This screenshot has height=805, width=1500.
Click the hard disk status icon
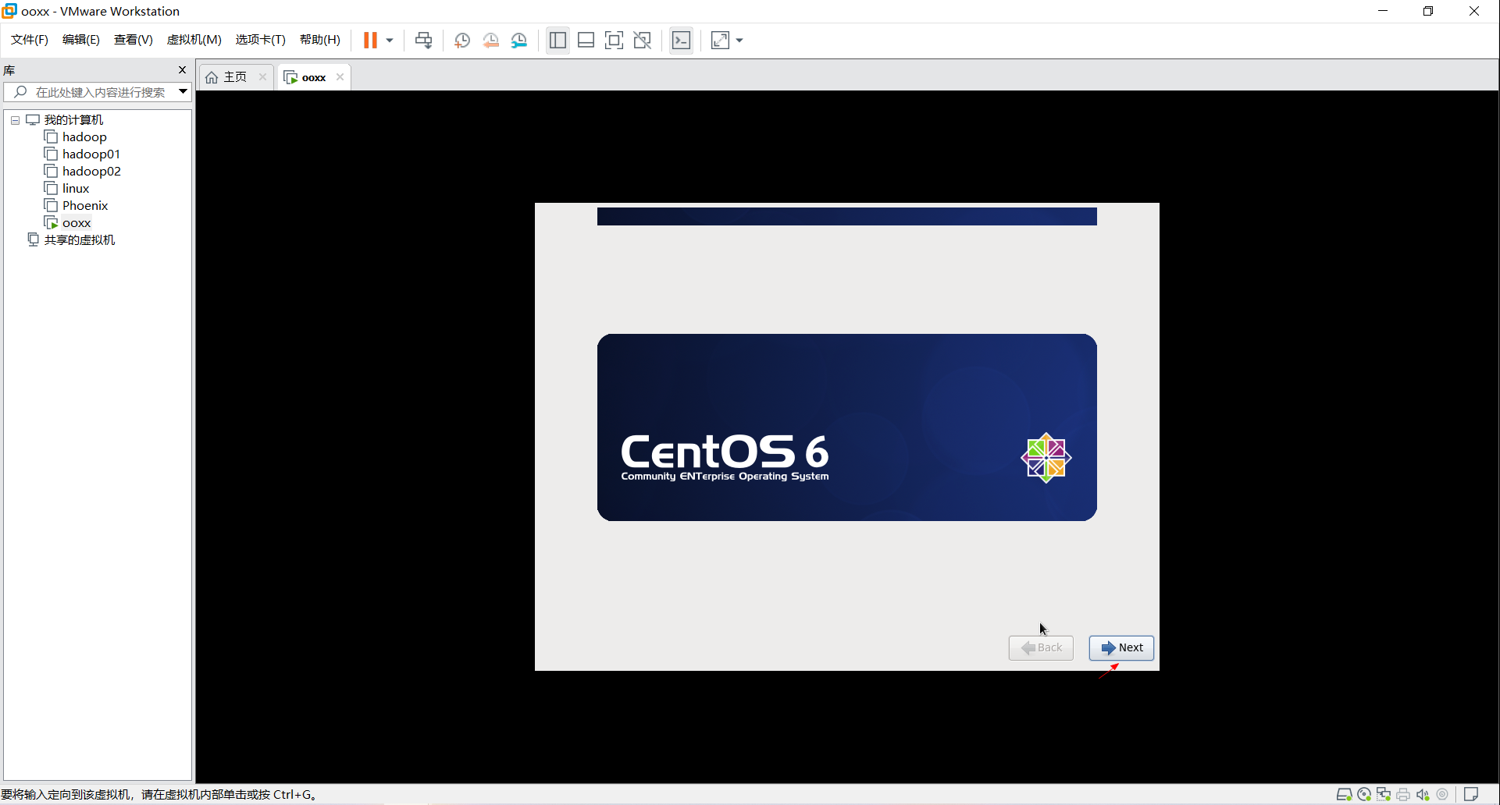tap(1344, 795)
